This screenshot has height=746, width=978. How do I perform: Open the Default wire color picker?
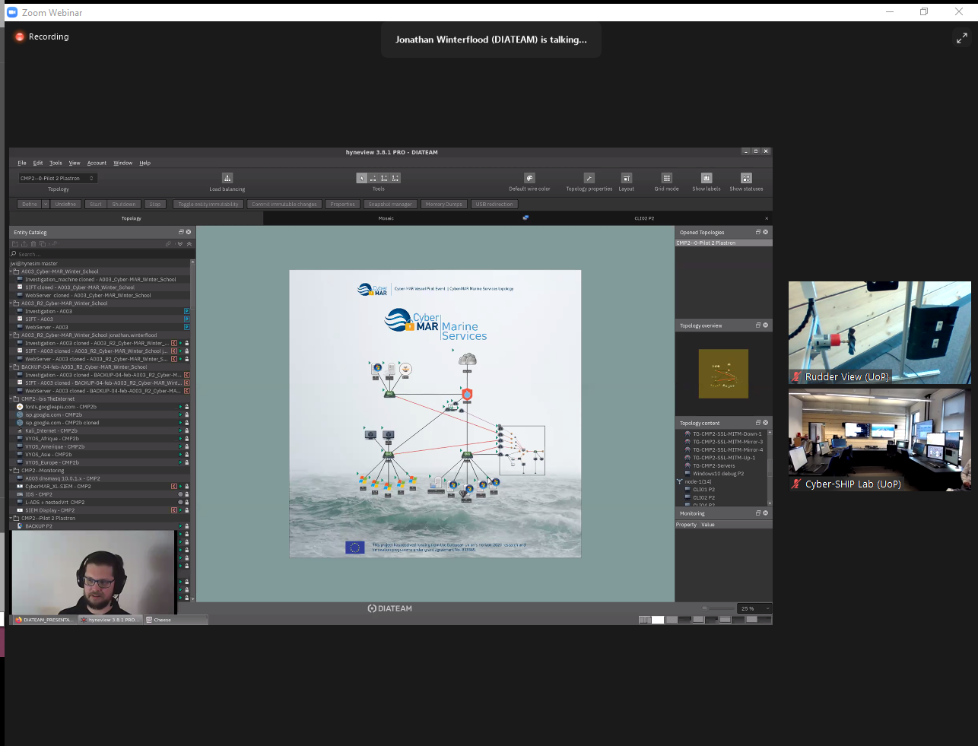tap(529, 178)
